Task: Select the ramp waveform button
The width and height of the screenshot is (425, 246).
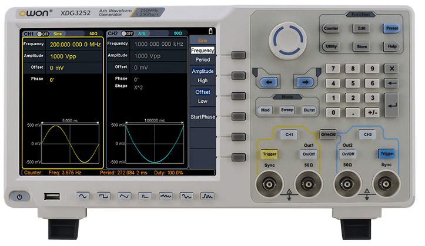Action: click(124, 197)
